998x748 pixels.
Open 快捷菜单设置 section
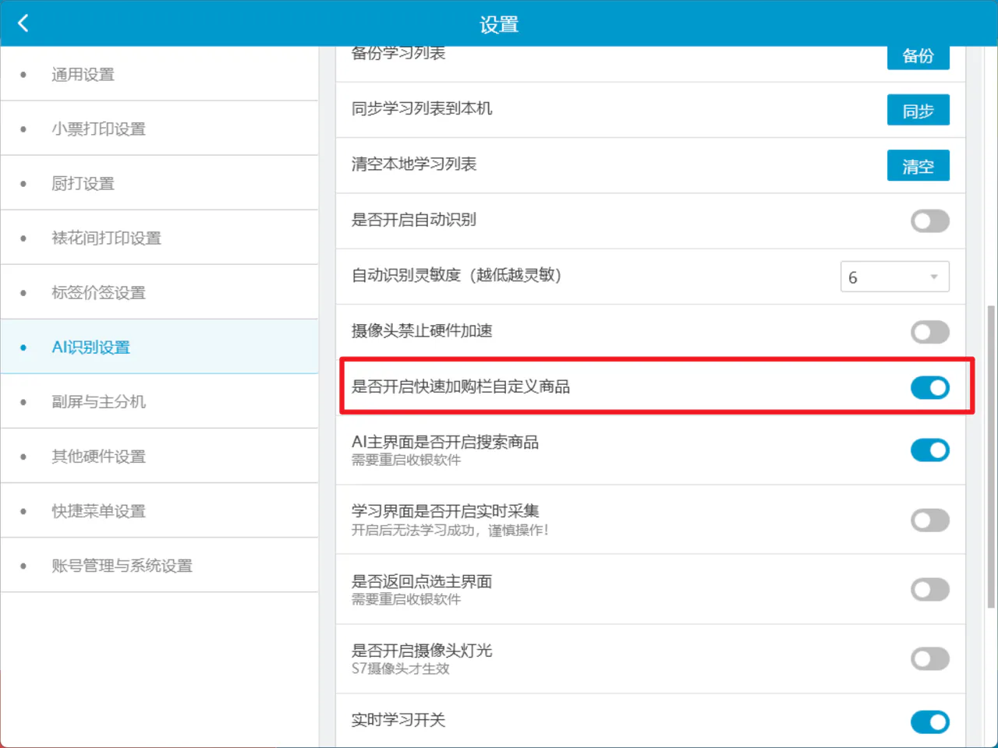[x=159, y=510]
